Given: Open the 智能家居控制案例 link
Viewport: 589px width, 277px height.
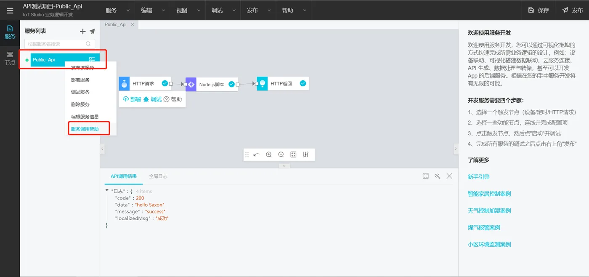Looking at the screenshot, I should click(x=489, y=194).
